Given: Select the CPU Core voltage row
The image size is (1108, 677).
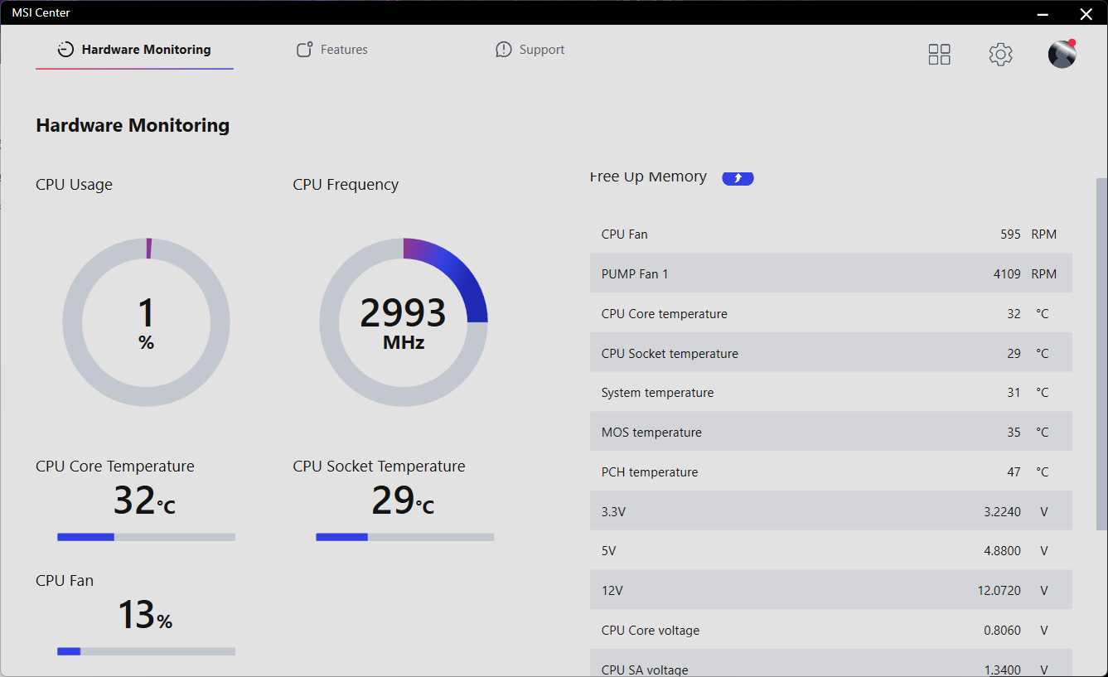Looking at the screenshot, I should point(831,630).
